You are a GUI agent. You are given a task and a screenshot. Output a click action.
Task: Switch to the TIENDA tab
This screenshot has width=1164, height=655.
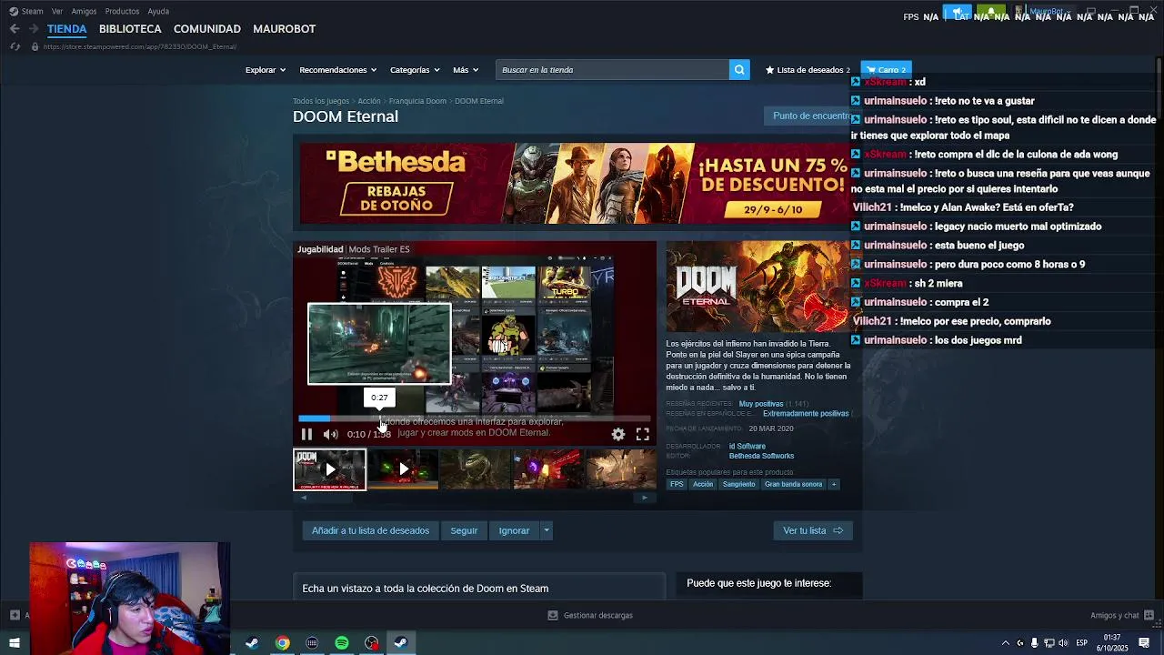click(x=66, y=29)
